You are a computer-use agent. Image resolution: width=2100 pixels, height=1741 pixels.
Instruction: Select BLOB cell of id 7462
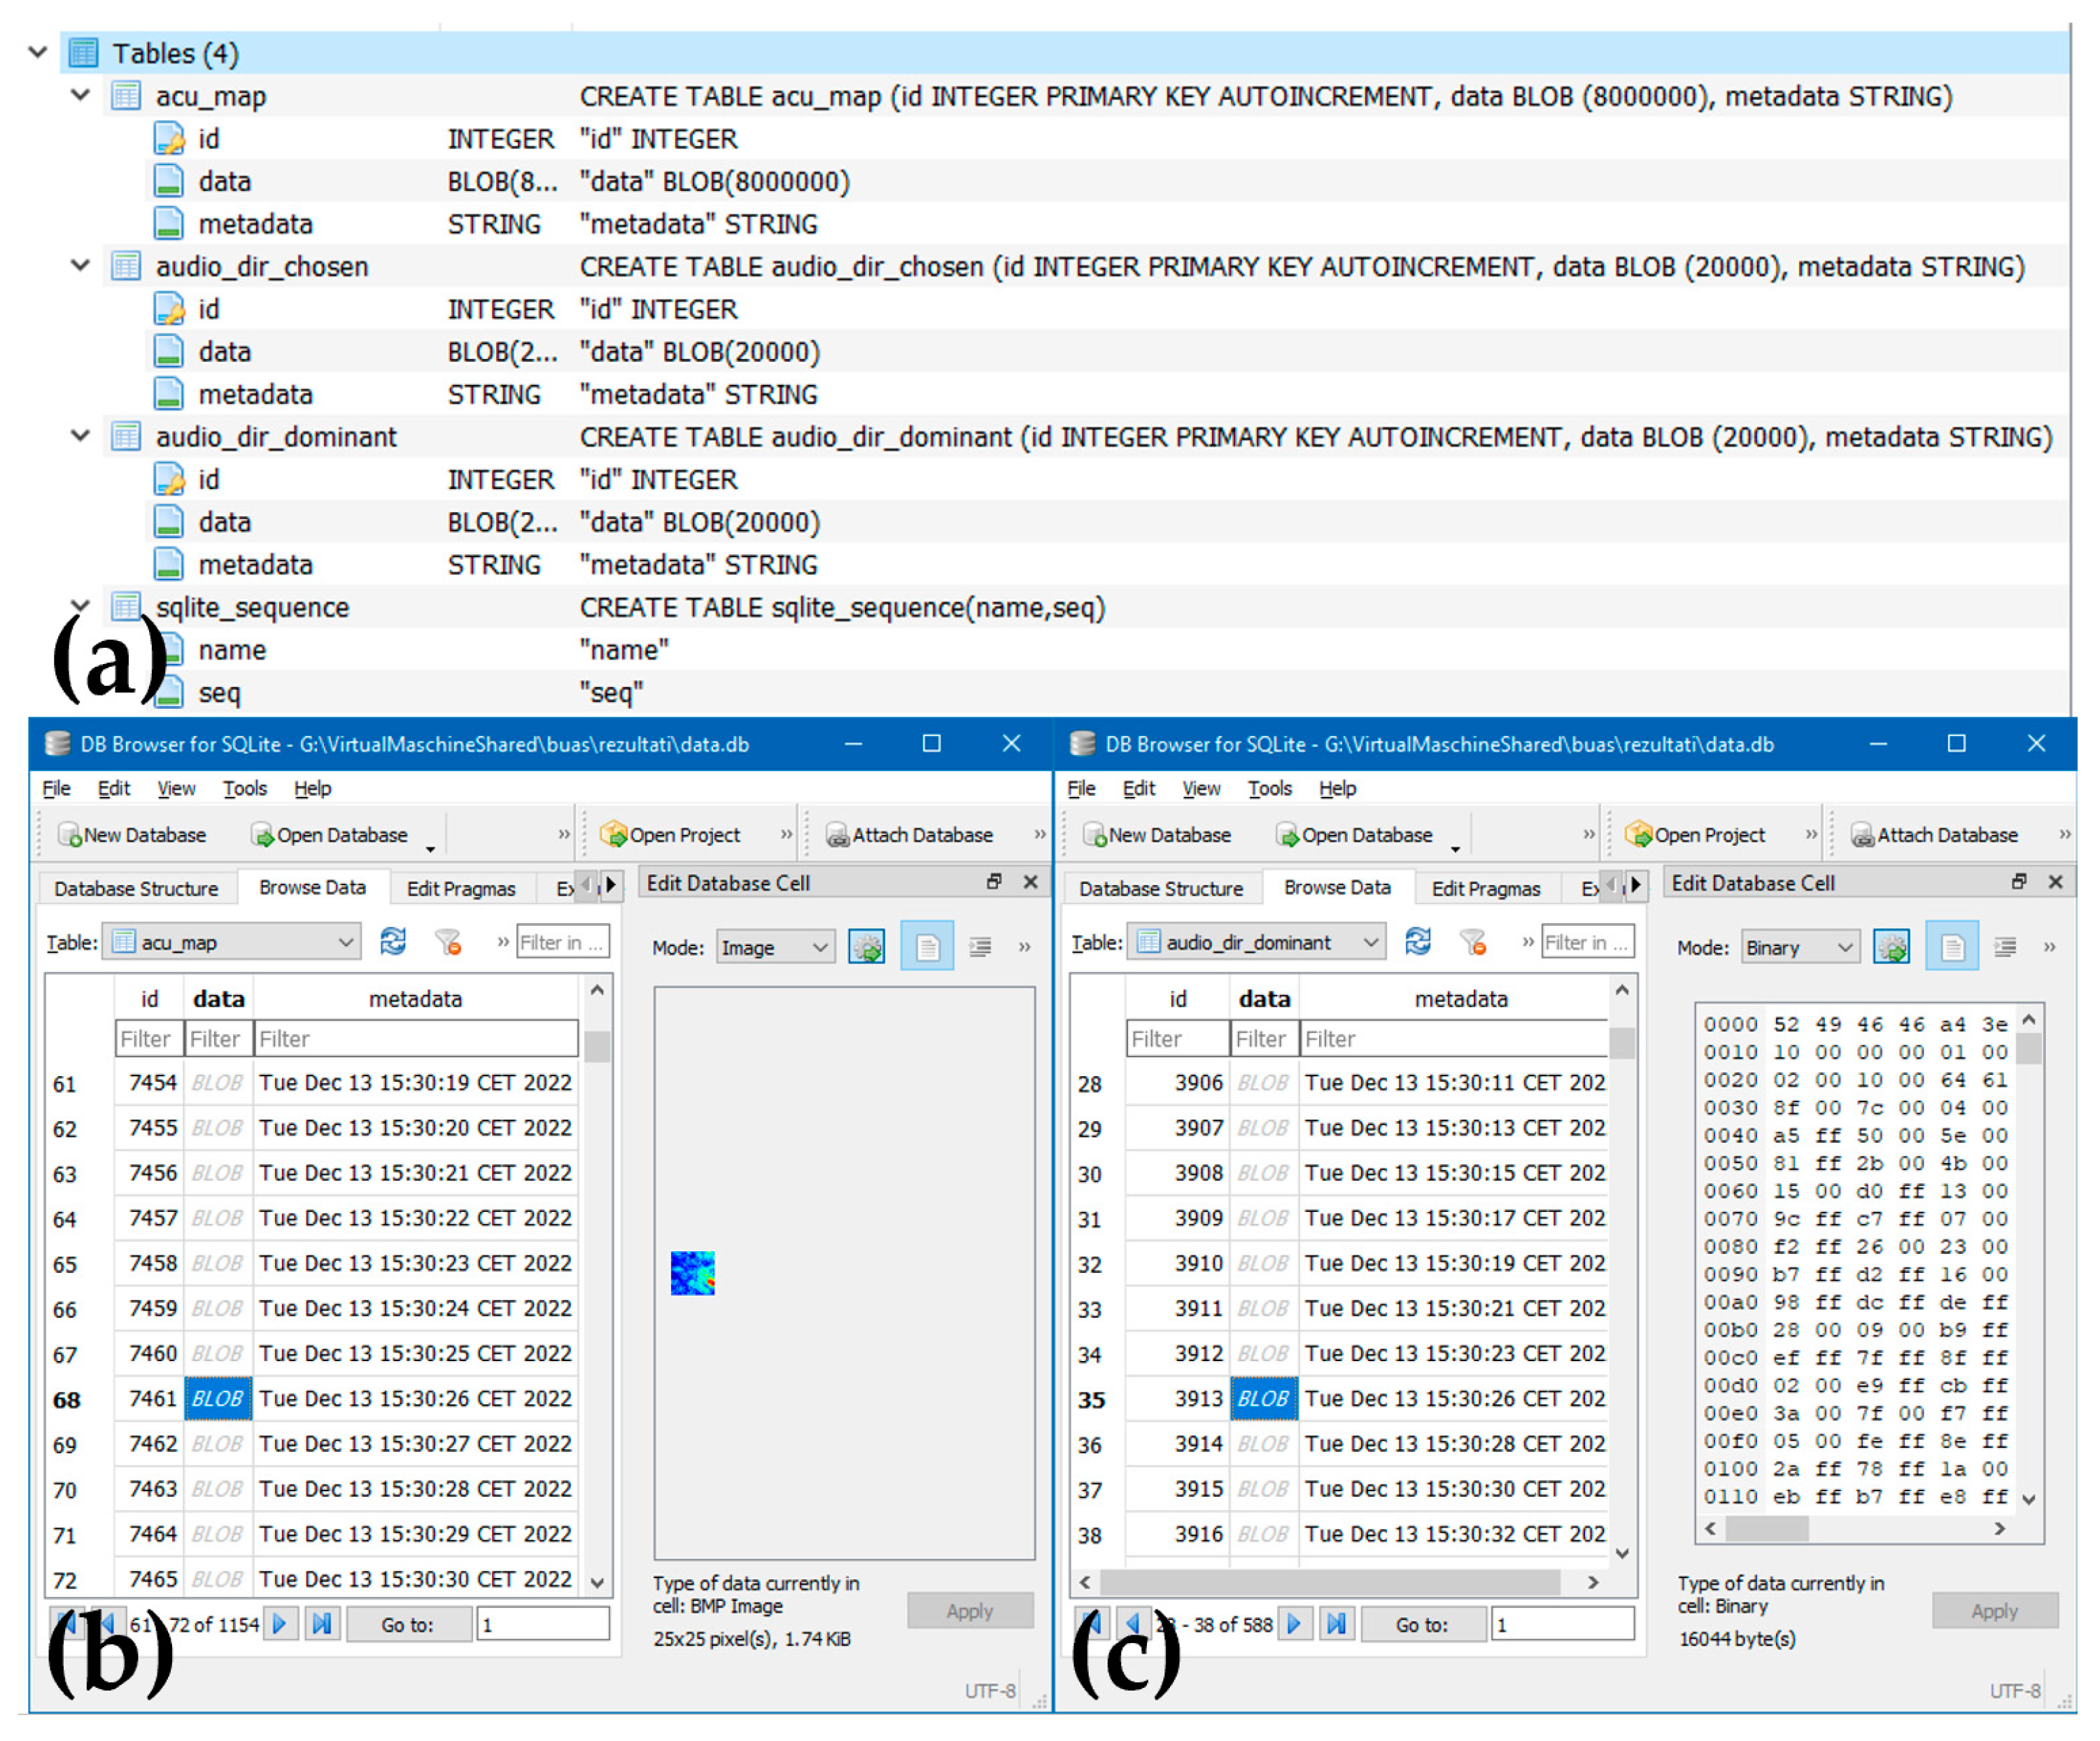pos(217,1444)
